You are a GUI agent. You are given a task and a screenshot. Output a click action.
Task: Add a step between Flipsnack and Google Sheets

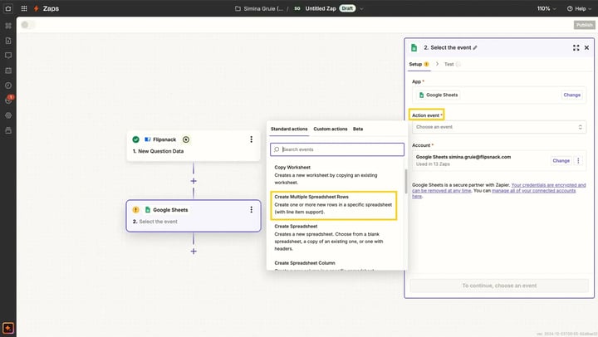pos(194,181)
